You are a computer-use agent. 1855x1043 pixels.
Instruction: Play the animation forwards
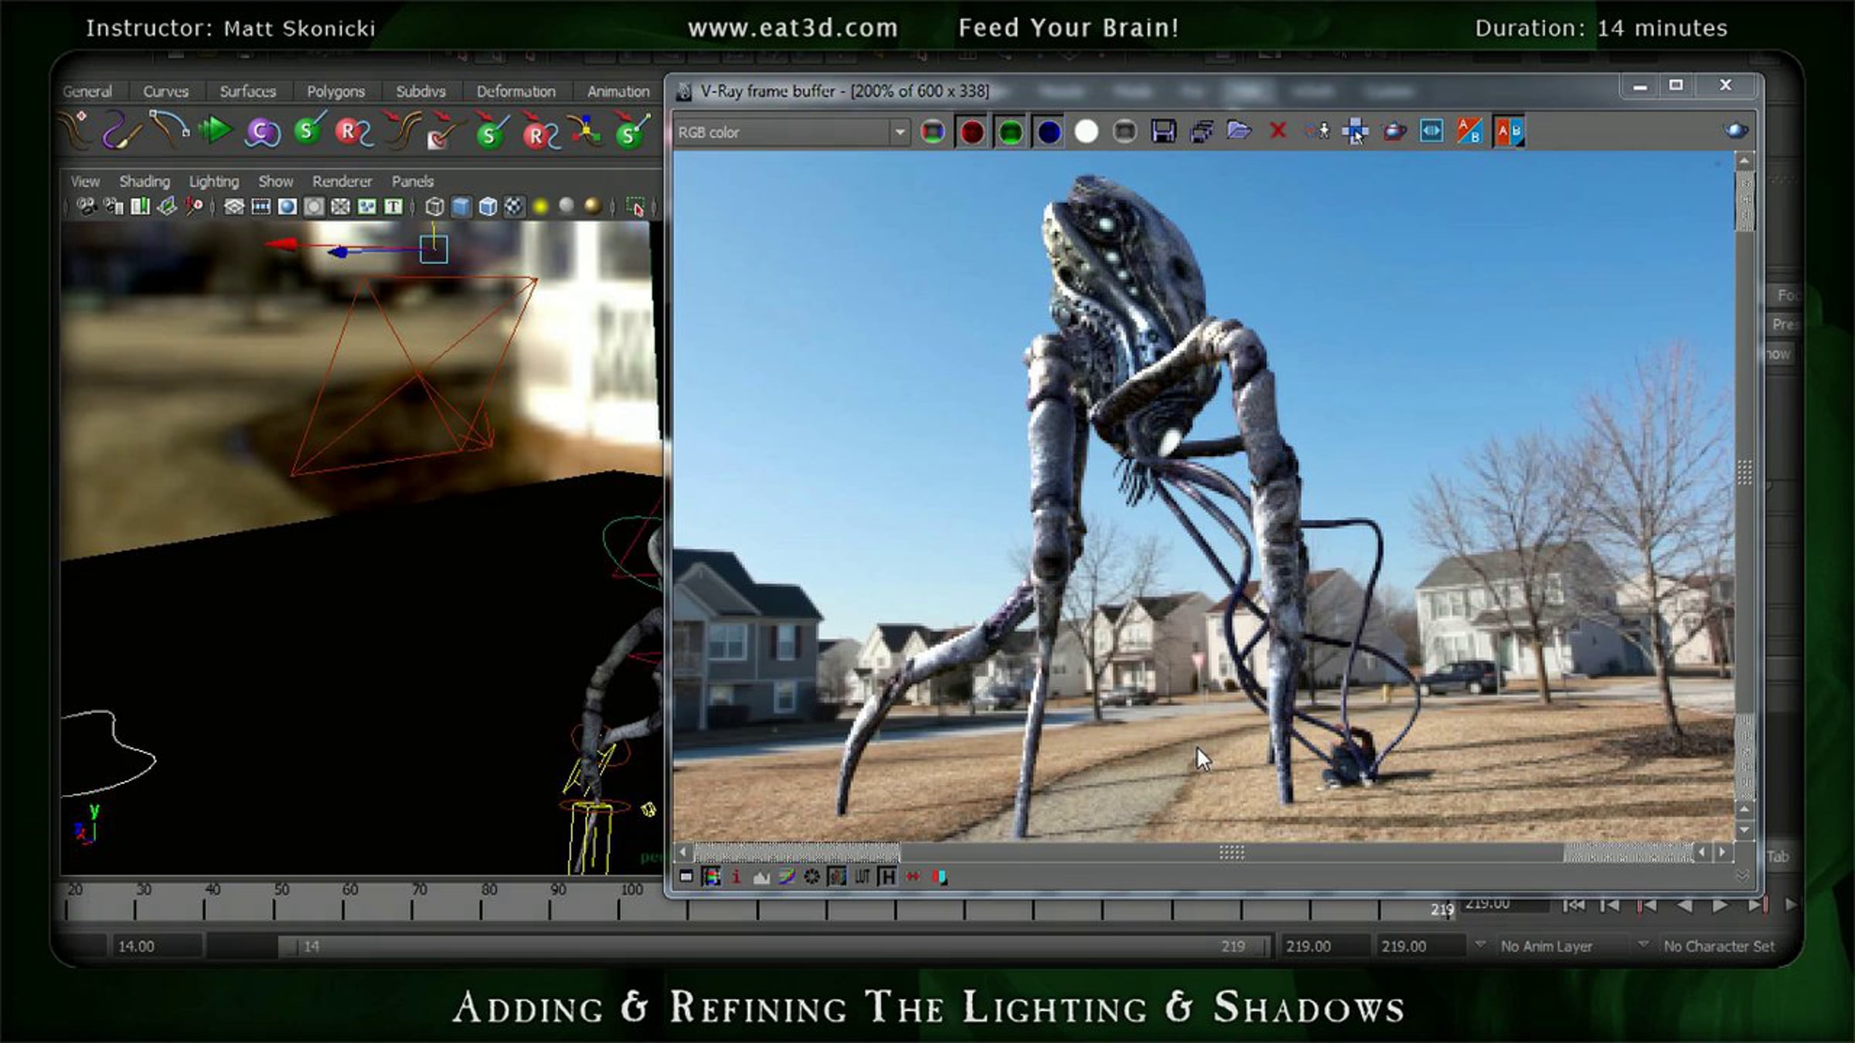tap(1720, 905)
